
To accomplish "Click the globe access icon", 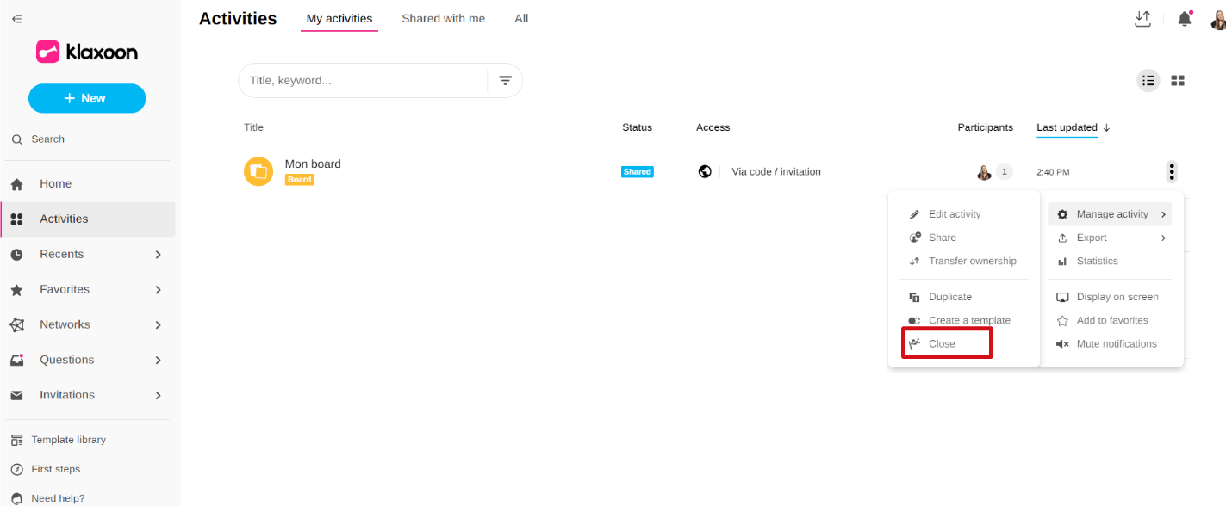I will click(705, 171).
